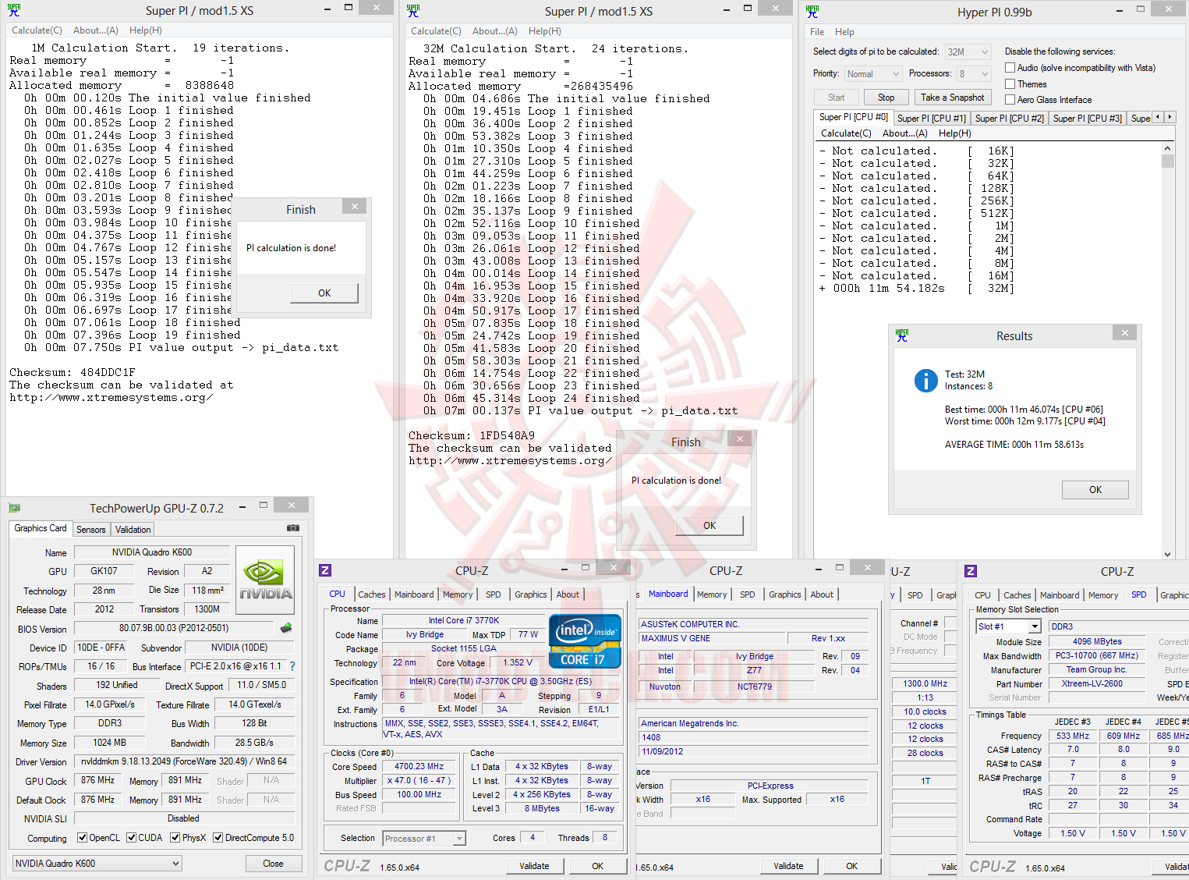The image size is (1189, 880).
Task: Open the Processor #1 Selection dropdown in CPU-Z
Action: (x=424, y=839)
